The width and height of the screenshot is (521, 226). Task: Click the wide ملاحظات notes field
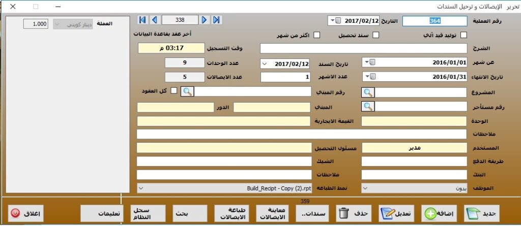302,134
